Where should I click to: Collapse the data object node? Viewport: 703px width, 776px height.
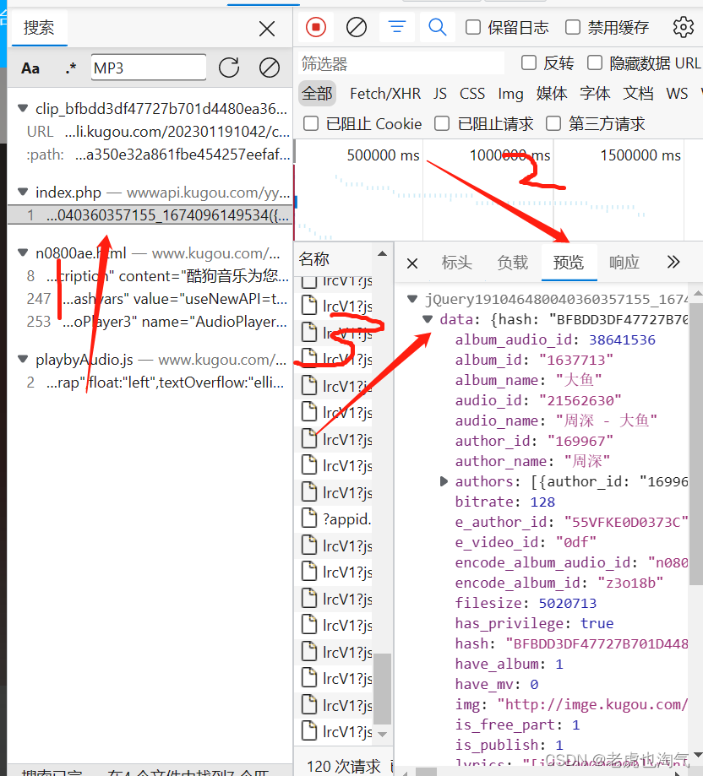(x=428, y=318)
